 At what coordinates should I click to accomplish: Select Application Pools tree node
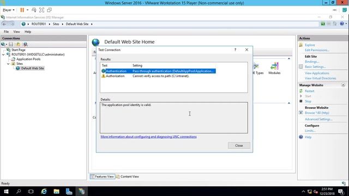(28, 59)
